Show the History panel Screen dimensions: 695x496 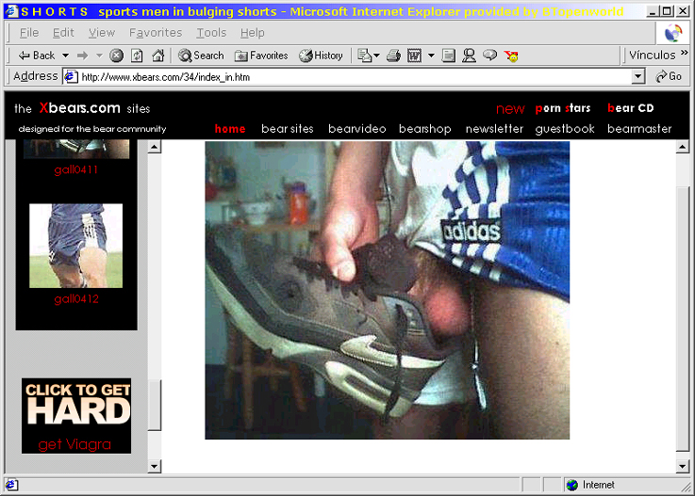pos(321,56)
